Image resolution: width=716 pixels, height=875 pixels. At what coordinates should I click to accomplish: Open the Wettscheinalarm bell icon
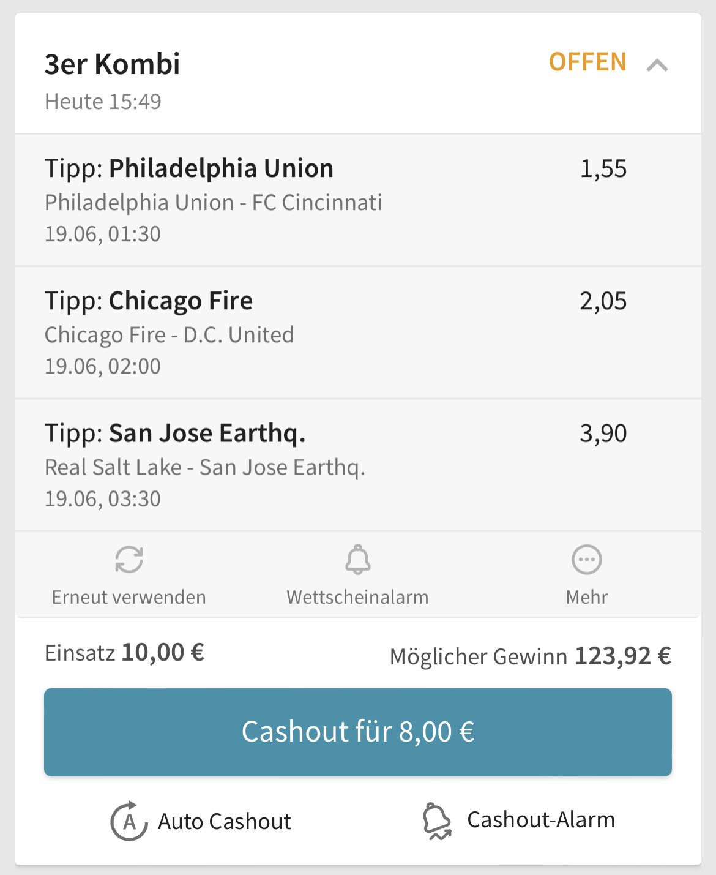[x=358, y=560]
